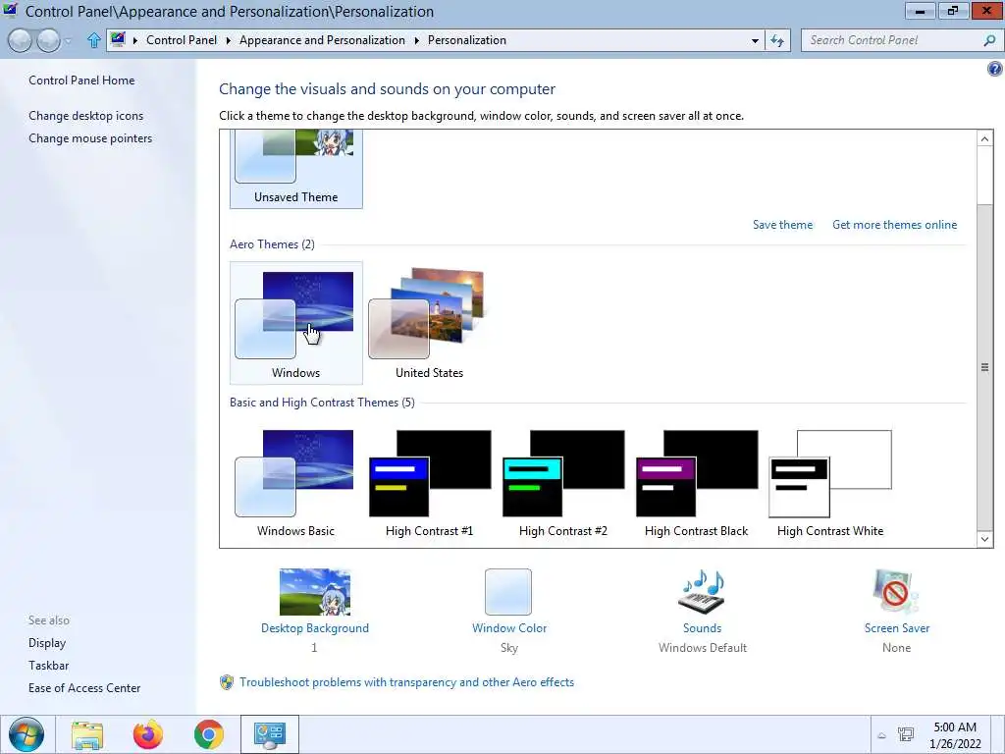The image size is (1005, 754).
Task: Click the window title bar icon
Action: point(10,11)
